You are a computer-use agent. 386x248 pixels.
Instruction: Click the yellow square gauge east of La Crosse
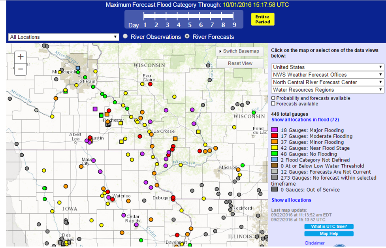pos(198,132)
